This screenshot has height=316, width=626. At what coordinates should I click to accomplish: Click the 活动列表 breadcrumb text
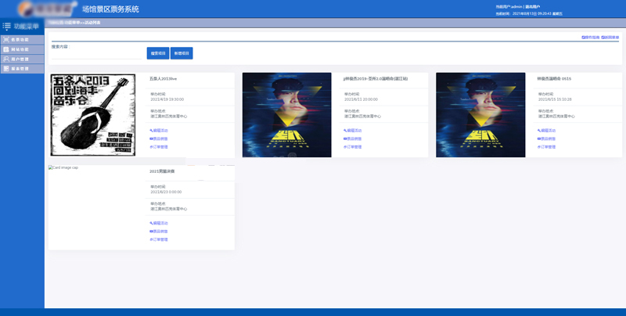pos(92,23)
